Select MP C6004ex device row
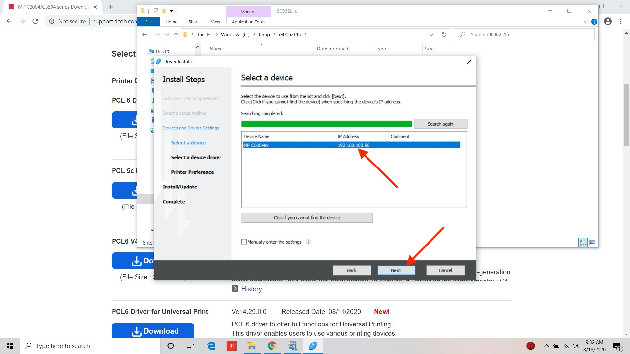This screenshot has width=630, height=354. (x=351, y=145)
